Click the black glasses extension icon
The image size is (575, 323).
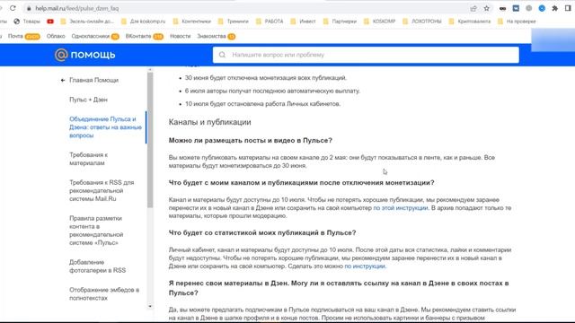503,8
